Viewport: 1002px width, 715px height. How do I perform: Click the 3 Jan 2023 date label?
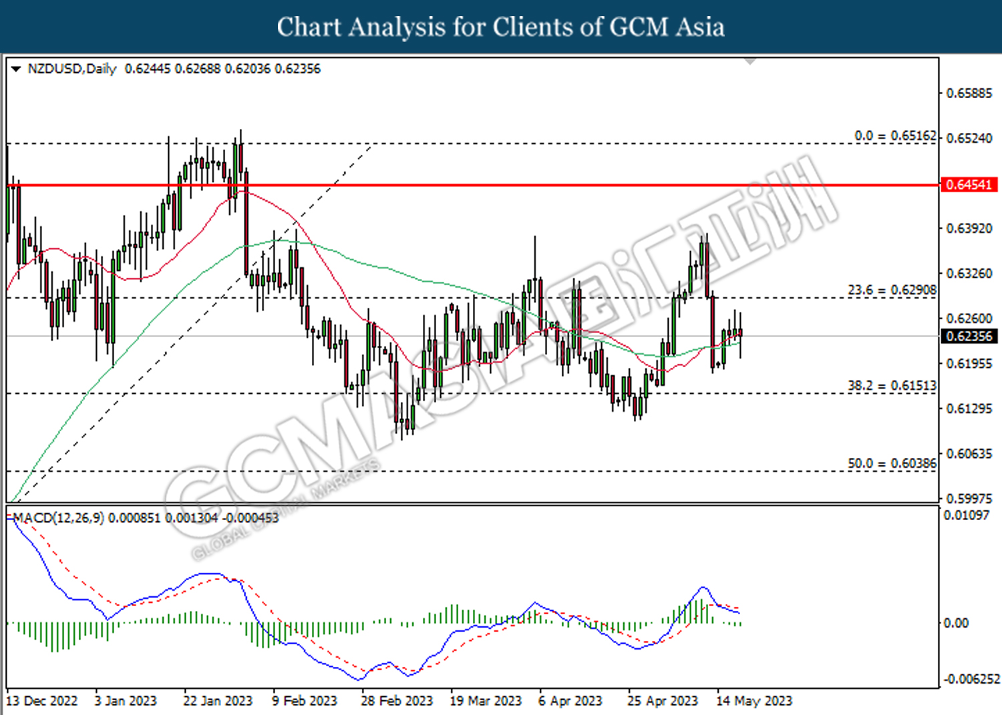pos(126,701)
